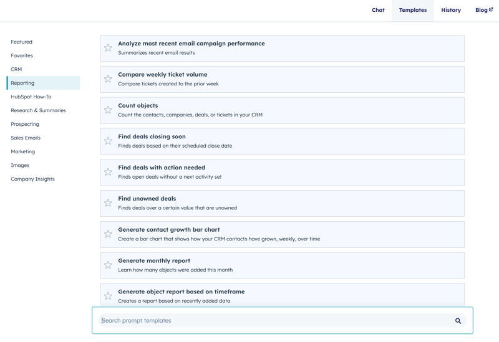The height and width of the screenshot is (342, 499).
Task: Click 'Finds deals based on their scheduled close date'
Action: (175, 146)
